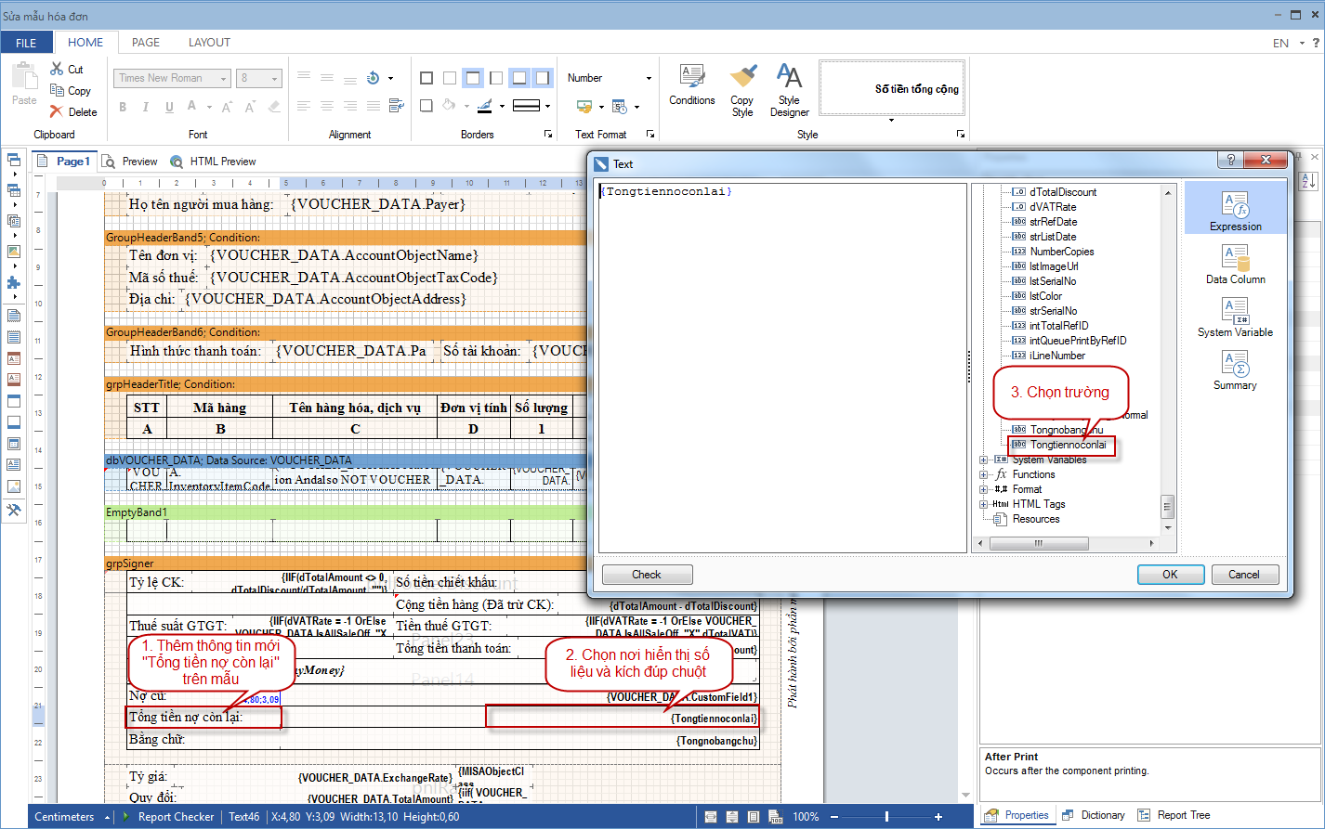
Task: Switch to the Report Tree tab
Action: pos(1174,815)
